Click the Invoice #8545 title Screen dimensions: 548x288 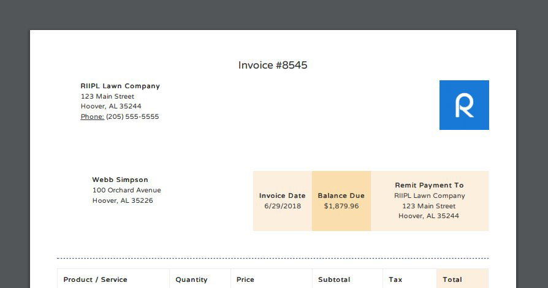coord(273,65)
